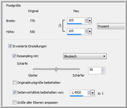Click the Schärfe slider handle
The image size is (127, 108).
(x=56, y=69)
